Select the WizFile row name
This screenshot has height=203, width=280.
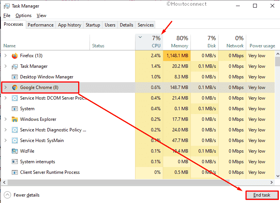(x=27, y=151)
